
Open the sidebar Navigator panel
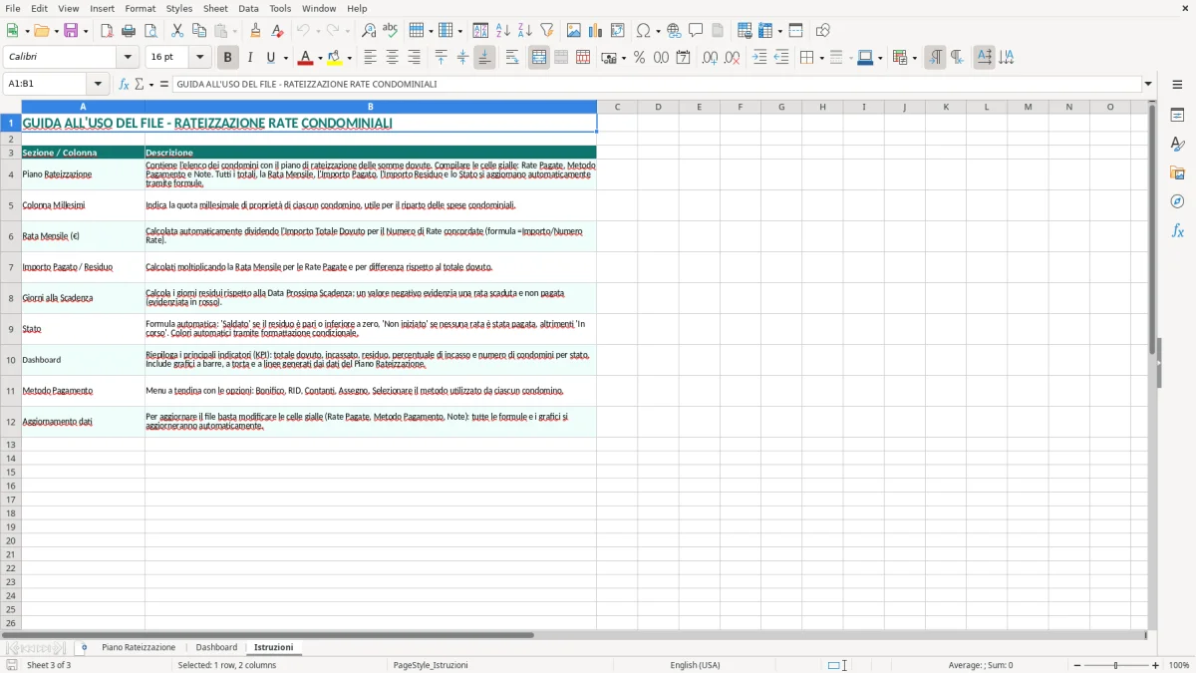click(x=1177, y=201)
